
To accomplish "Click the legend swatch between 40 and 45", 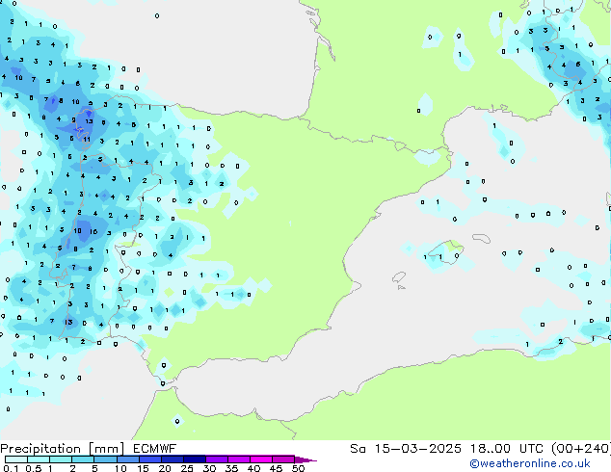I will tap(261, 459).
